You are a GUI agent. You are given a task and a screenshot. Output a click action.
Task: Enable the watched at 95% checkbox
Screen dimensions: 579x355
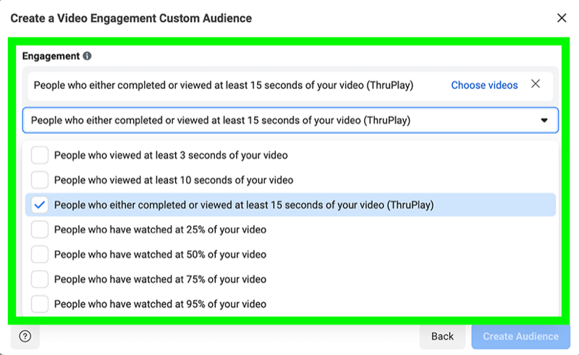[40, 304]
